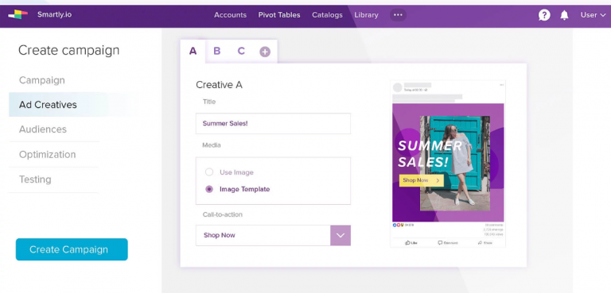This screenshot has height=293, width=611.
Task: Click the Smartly.io logo icon
Action: (18, 15)
